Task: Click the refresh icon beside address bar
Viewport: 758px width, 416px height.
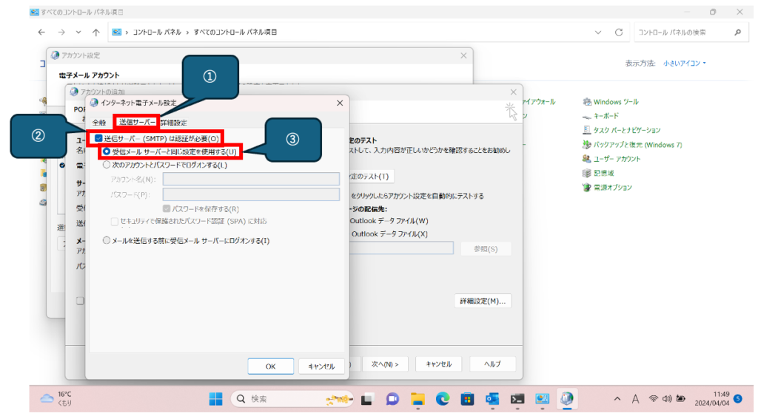Action: pyautogui.click(x=619, y=33)
